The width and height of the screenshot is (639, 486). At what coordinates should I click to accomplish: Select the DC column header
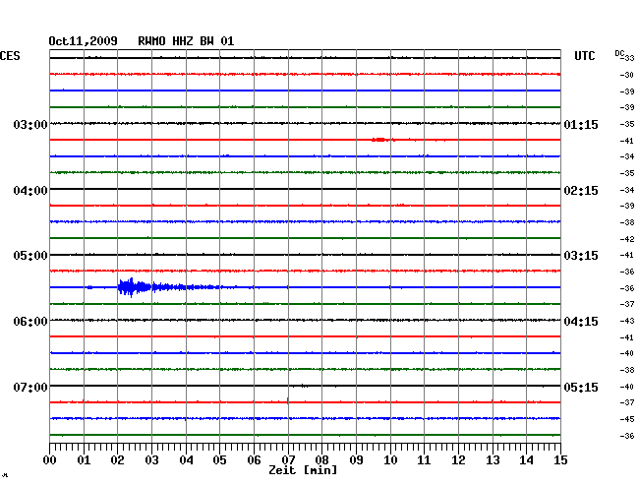(x=619, y=53)
